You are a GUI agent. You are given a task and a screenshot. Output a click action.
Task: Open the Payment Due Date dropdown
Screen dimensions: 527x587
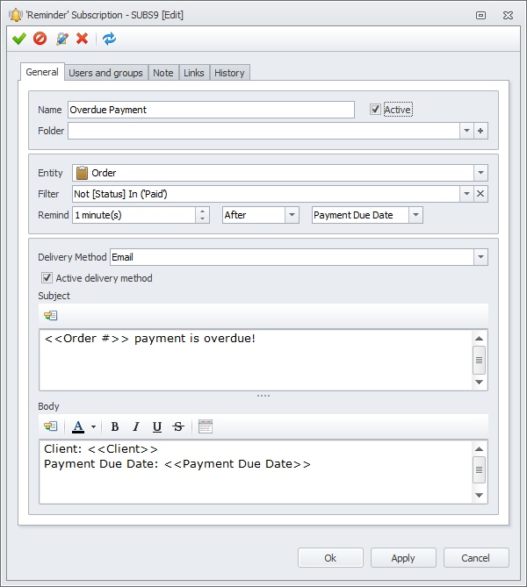(415, 215)
